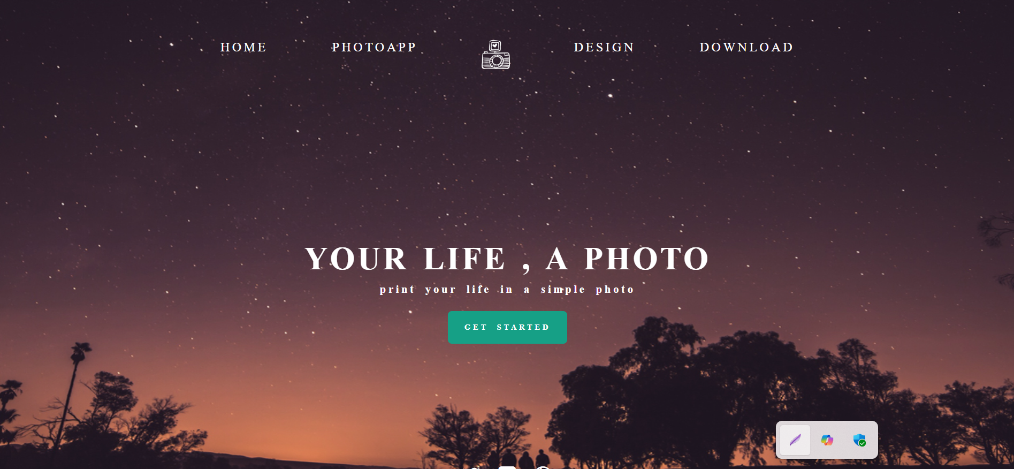Click the word PHOTO in the headline
This screenshot has width=1014, height=469.
(646, 259)
